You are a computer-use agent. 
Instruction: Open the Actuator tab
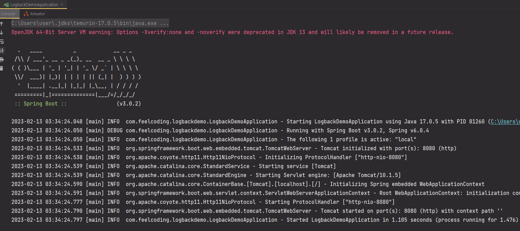pos(34,14)
